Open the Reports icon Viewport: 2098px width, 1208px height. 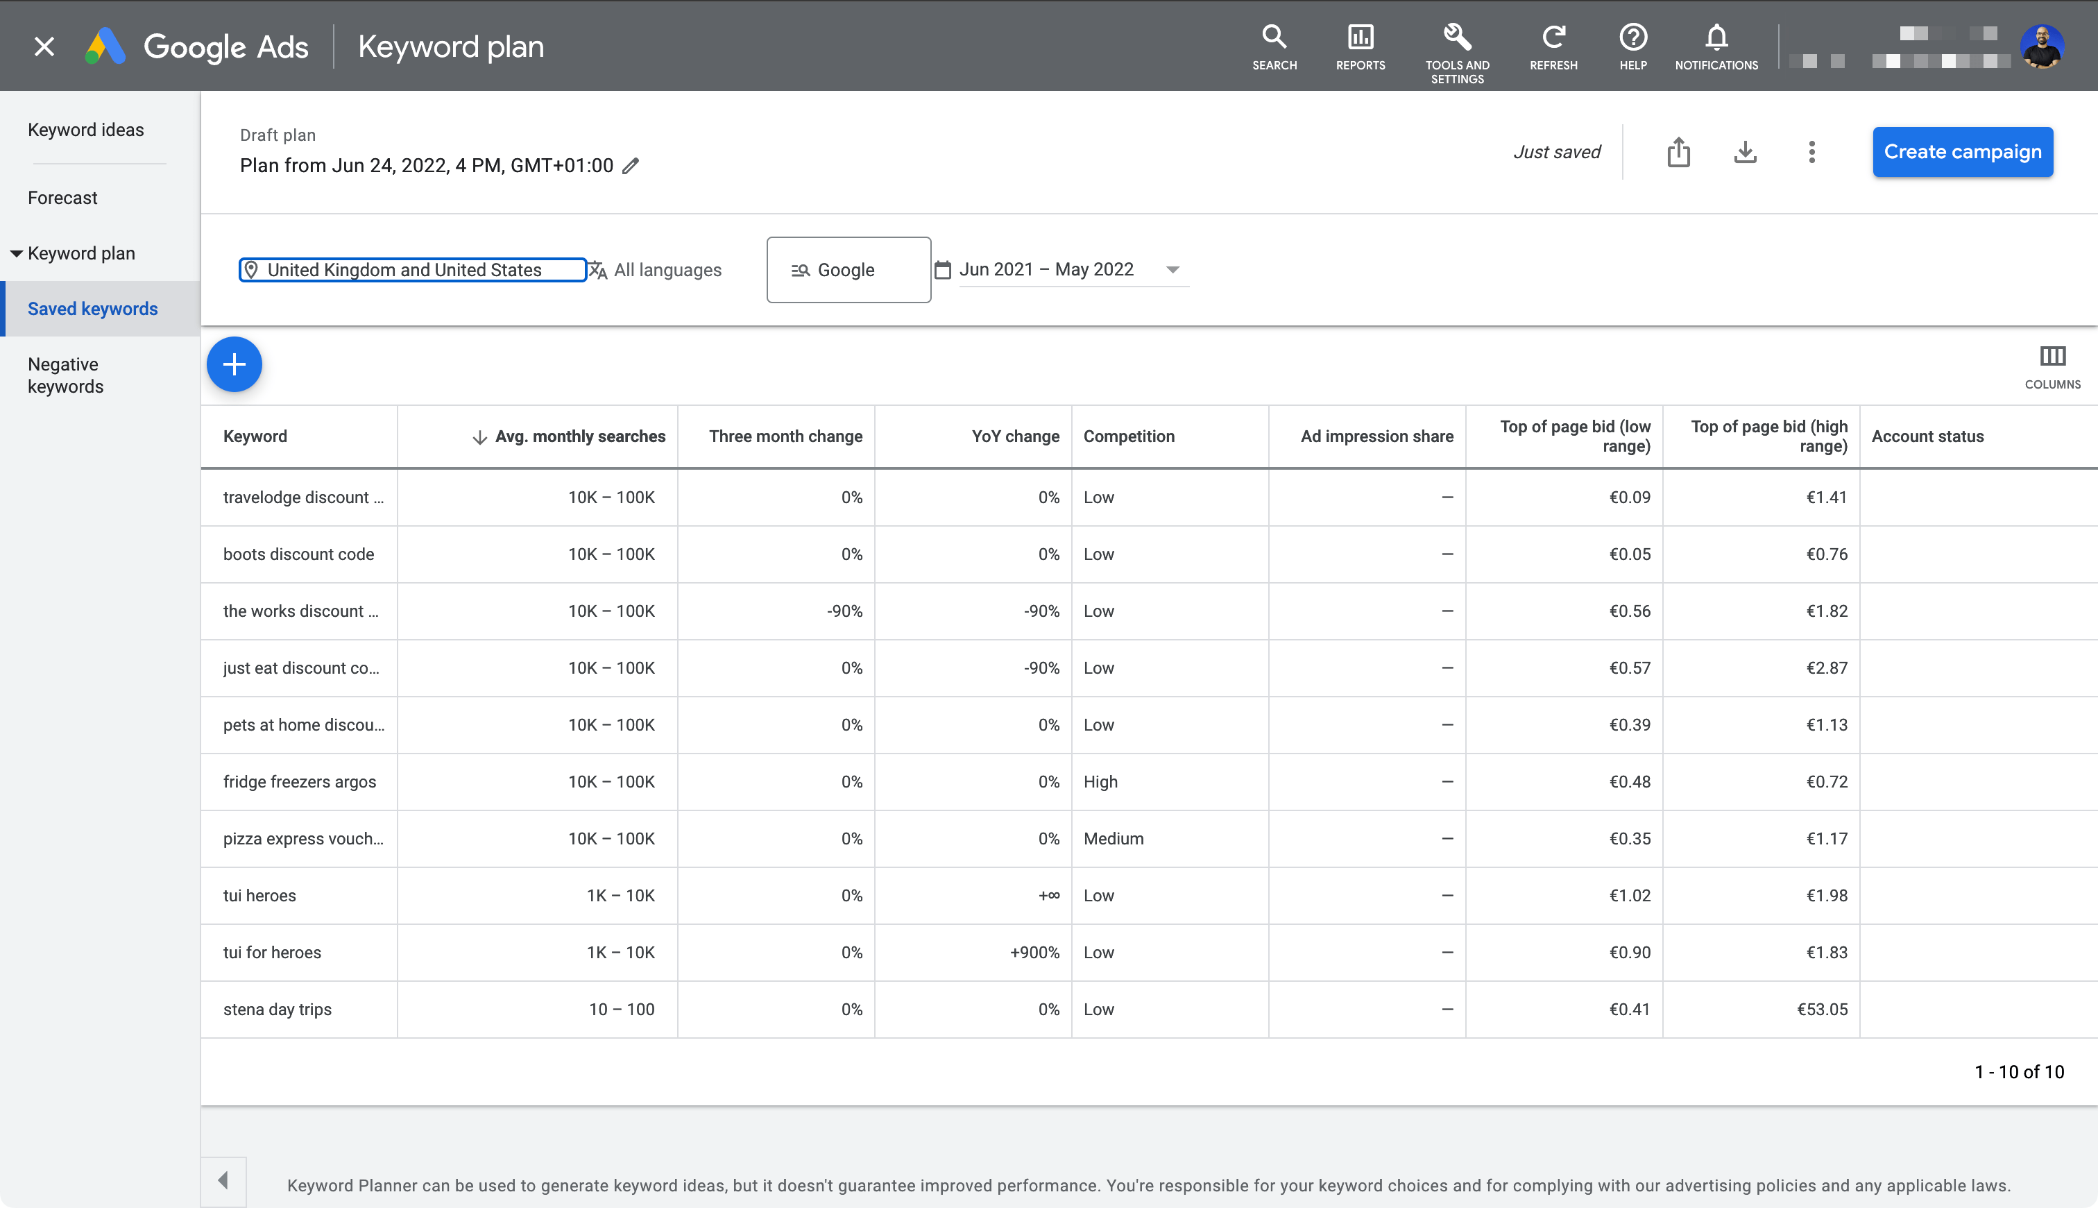pyautogui.click(x=1359, y=46)
